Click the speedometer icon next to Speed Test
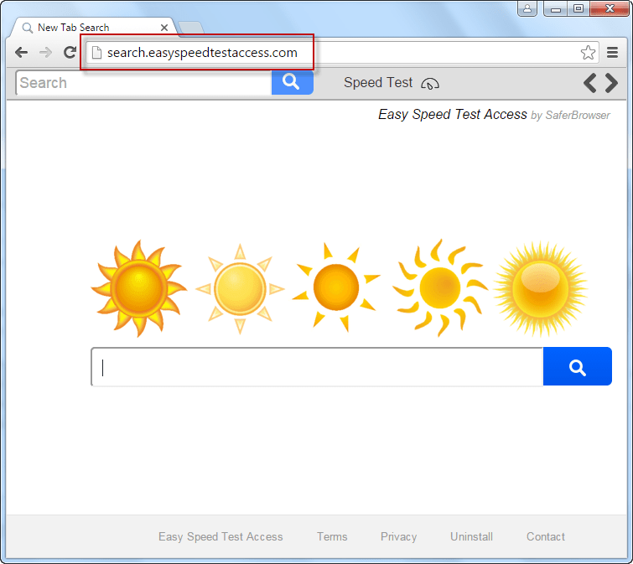633x564 pixels. coord(430,84)
